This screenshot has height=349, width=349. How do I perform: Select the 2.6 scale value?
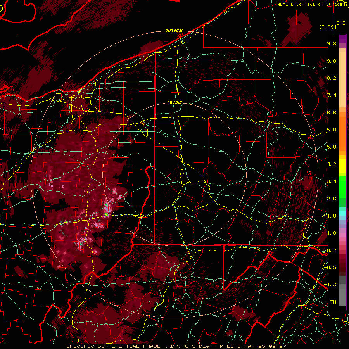tap(332, 199)
